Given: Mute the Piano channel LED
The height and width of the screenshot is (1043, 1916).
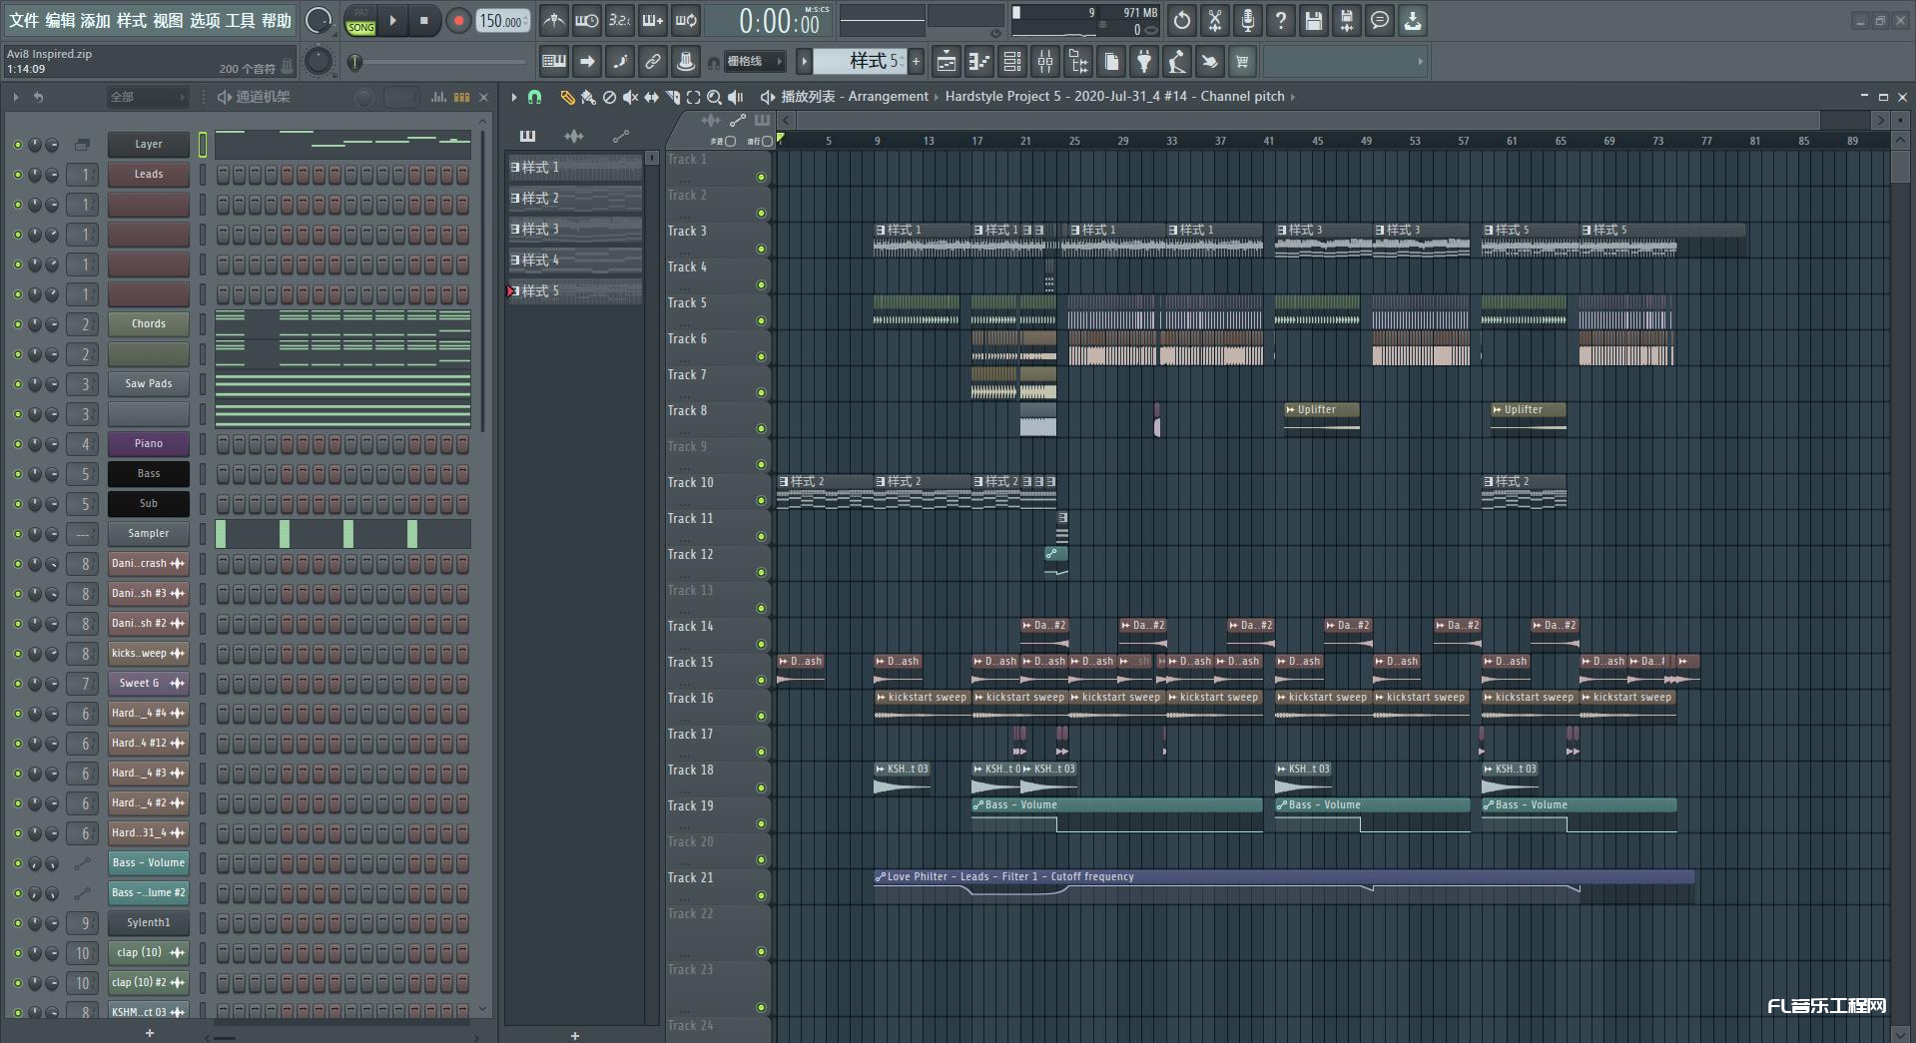Looking at the screenshot, I should [x=17, y=444].
